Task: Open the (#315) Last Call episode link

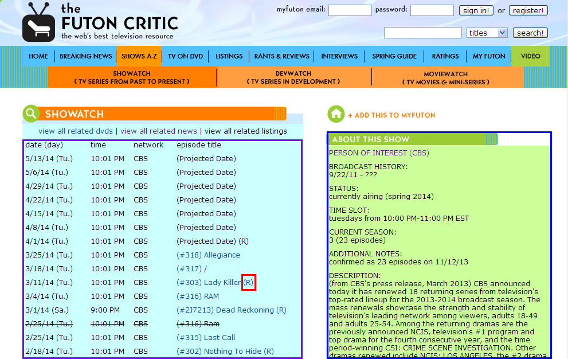Action: click(206, 338)
